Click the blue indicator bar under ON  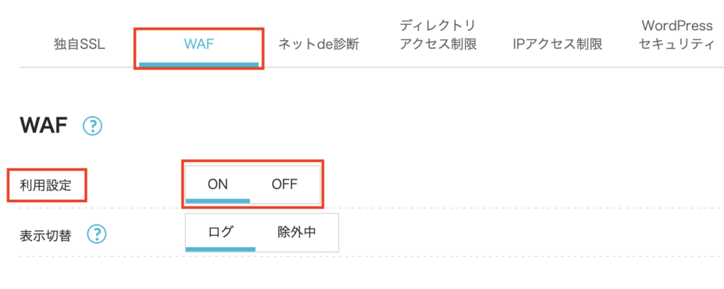218,201
